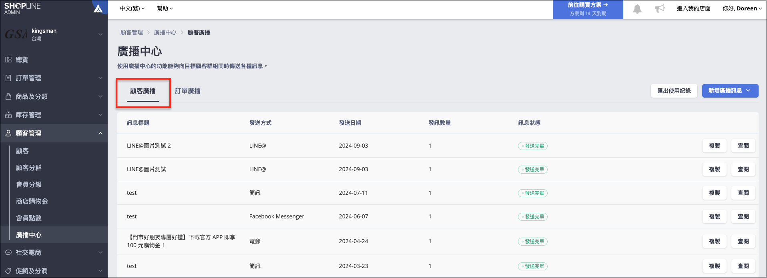Screen dimensions: 767x278
Task: Open the 幫助 help dropdown
Action: pyautogui.click(x=165, y=8)
